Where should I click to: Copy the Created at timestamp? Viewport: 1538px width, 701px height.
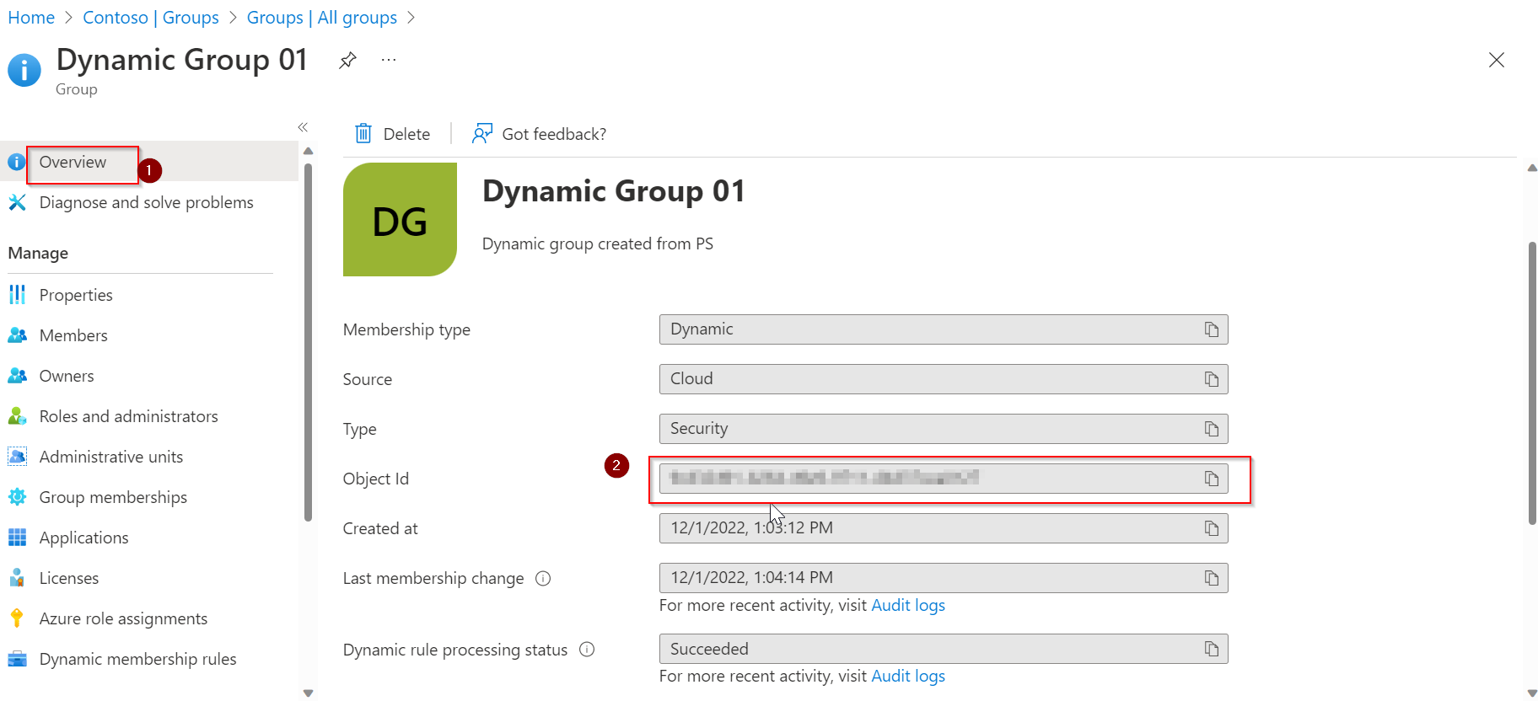pos(1212,528)
